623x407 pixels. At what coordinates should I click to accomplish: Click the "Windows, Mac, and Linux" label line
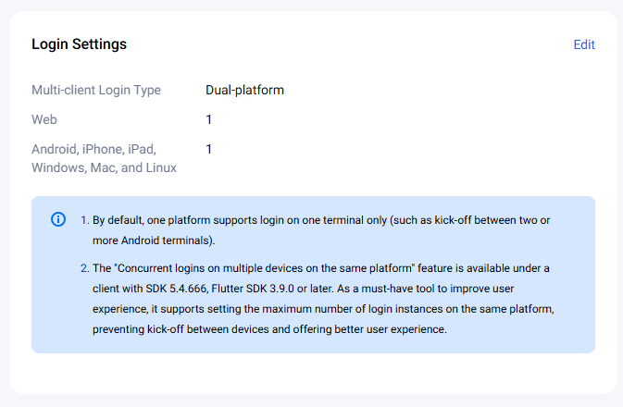click(x=104, y=167)
